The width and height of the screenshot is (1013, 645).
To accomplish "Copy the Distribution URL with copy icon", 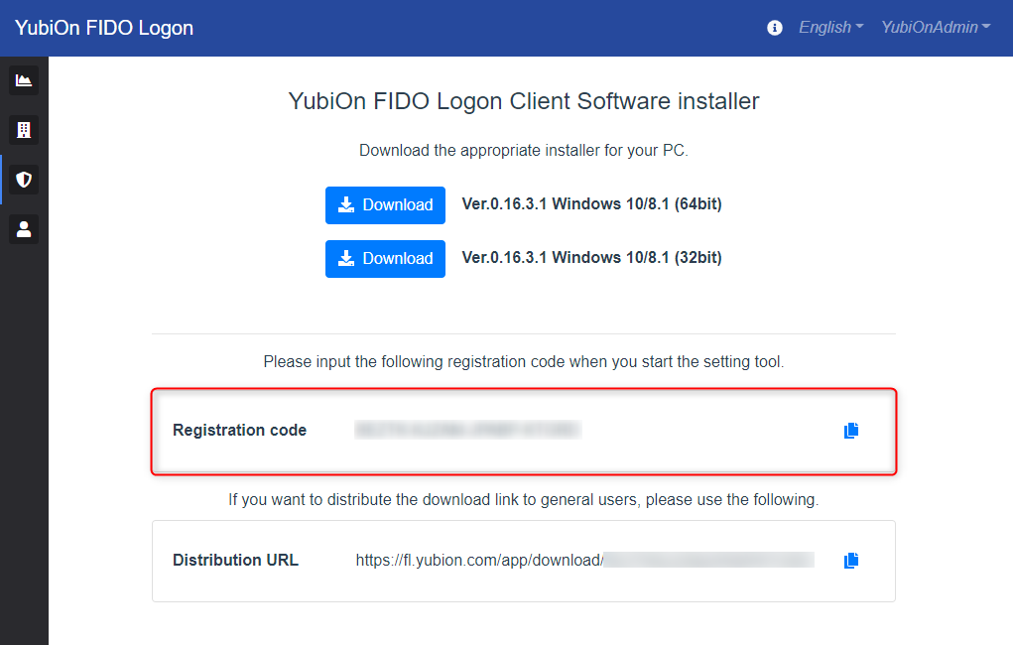I will tap(851, 561).
